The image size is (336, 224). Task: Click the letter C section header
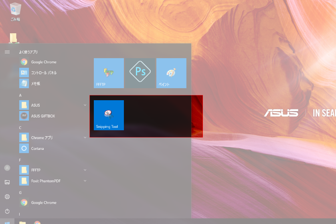20,128
